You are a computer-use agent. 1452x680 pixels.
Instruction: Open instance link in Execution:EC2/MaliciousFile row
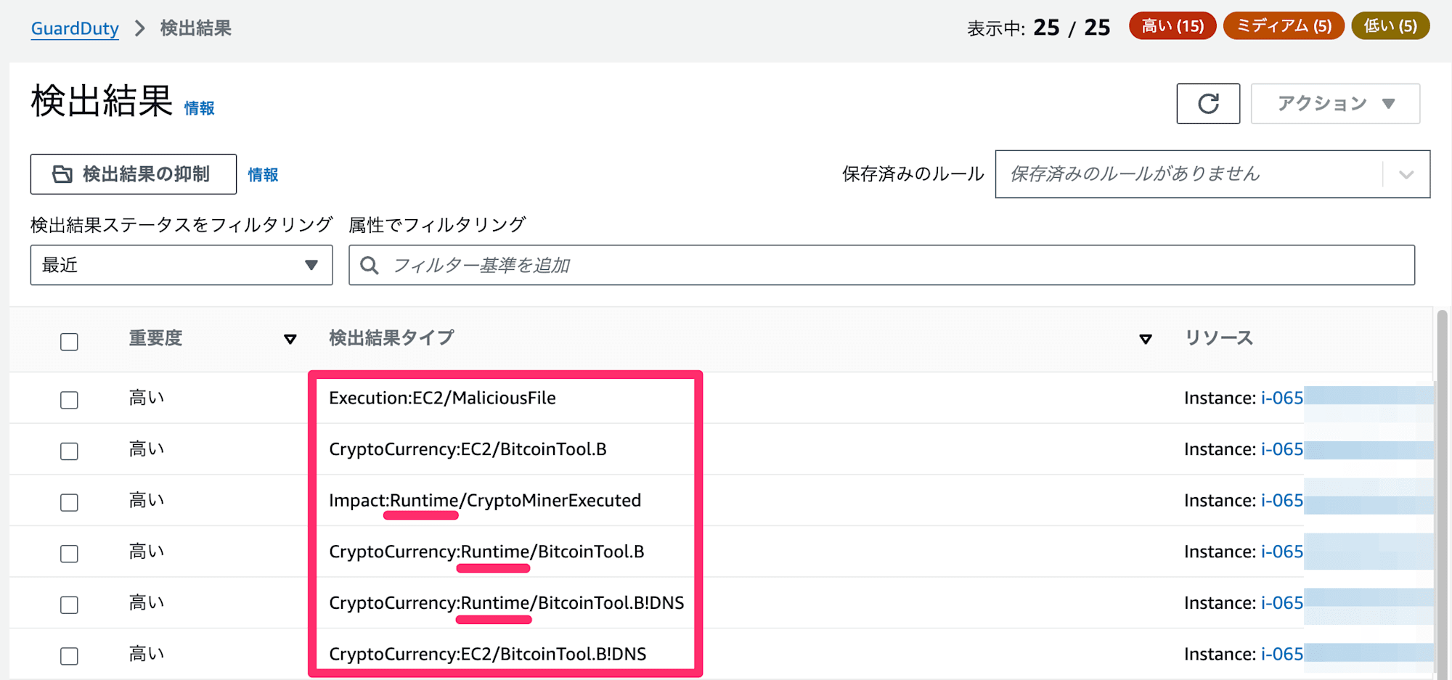coord(1282,398)
